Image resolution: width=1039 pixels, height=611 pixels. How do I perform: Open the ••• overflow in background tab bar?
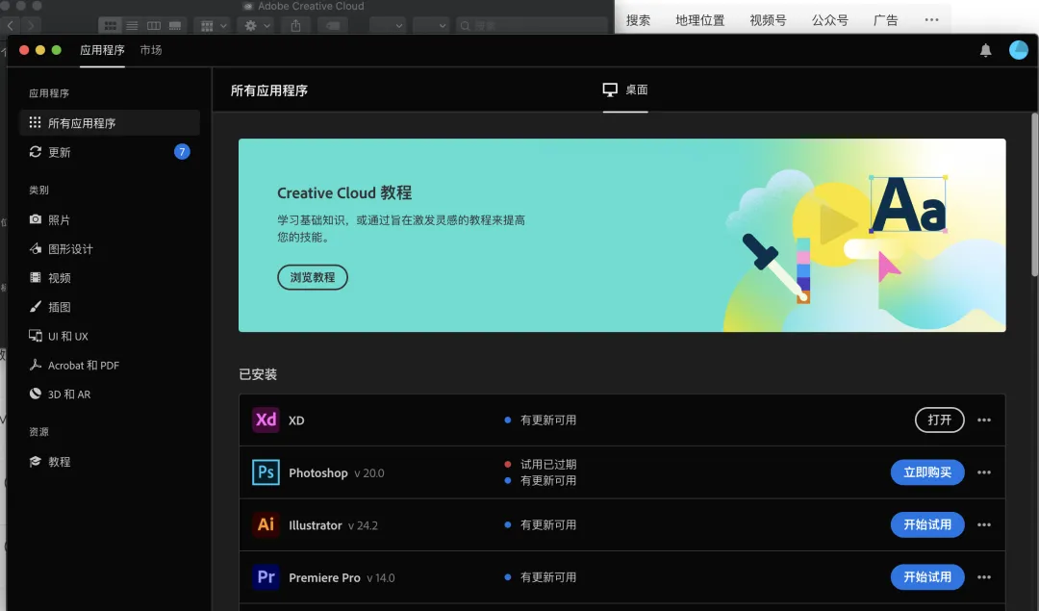click(x=931, y=20)
